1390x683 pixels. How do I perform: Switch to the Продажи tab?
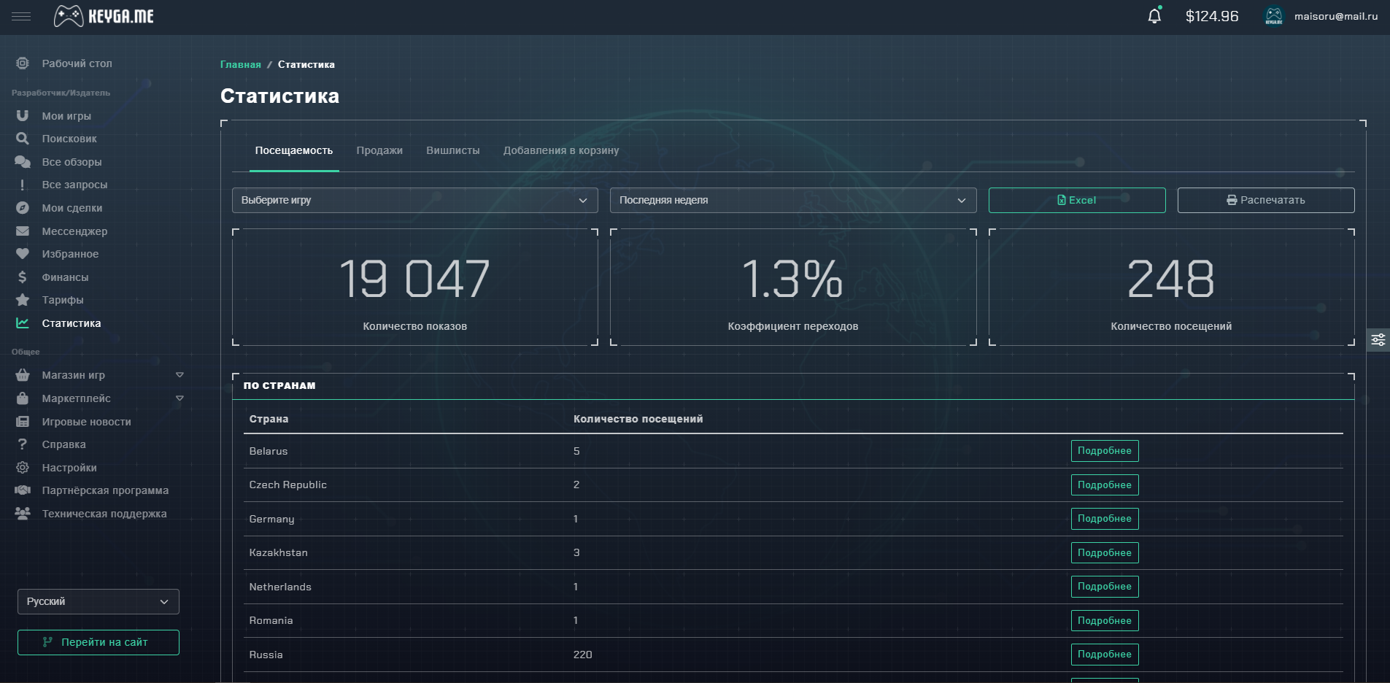point(379,150)
